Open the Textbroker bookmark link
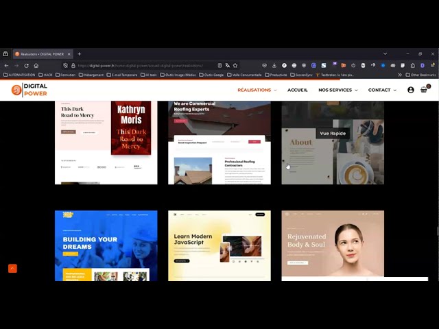This screenshot has width=439, height=329. 335,75
